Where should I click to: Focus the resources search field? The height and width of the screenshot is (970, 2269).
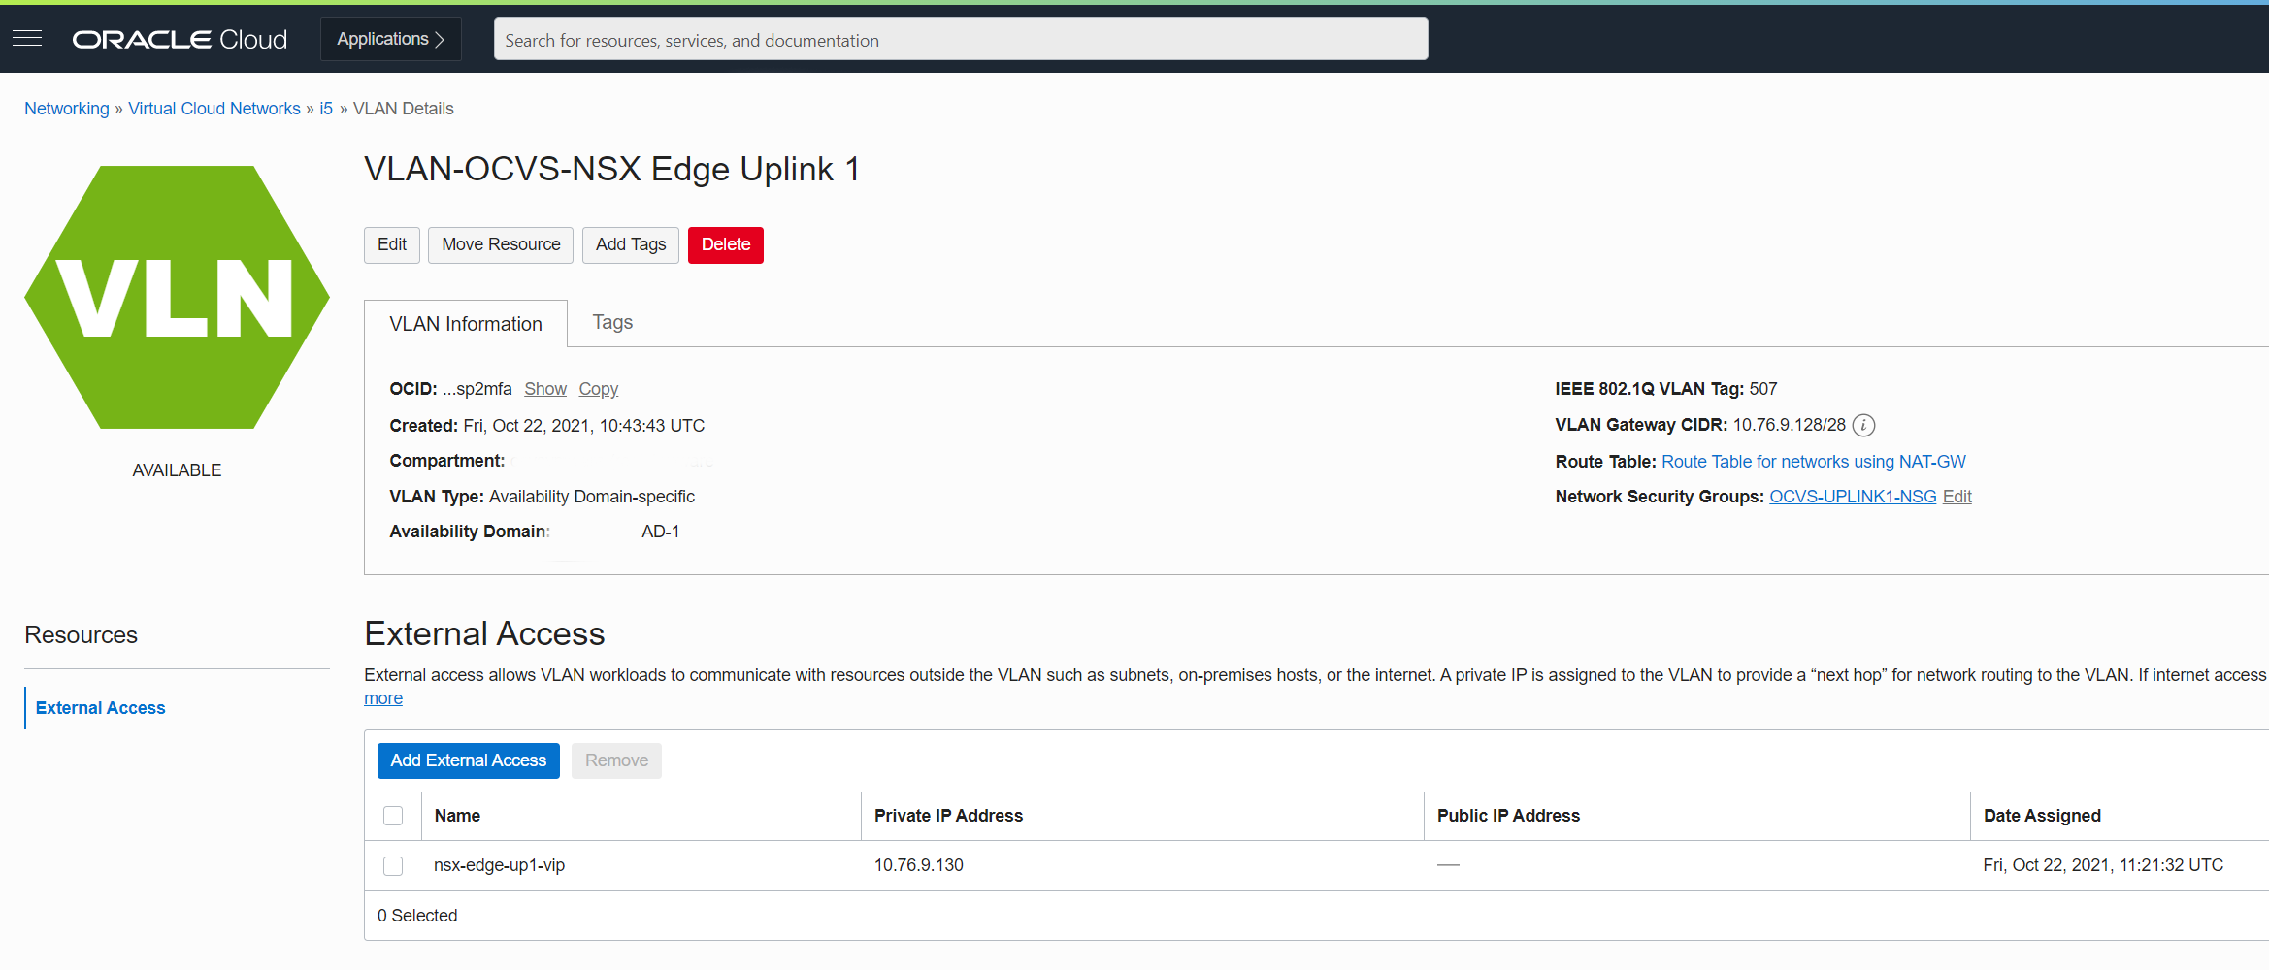[960, 40]
